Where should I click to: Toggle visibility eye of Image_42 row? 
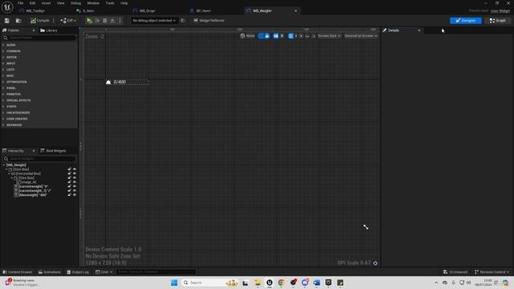pyautogui.click(x=75, y=182)
